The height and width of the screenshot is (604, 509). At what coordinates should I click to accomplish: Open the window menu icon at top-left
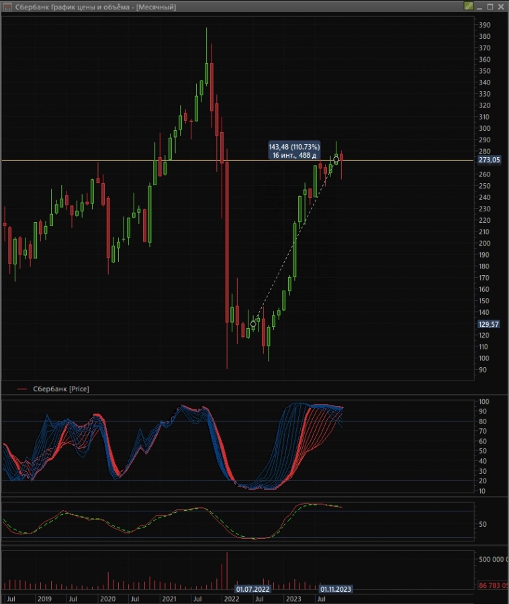point(7,6)
